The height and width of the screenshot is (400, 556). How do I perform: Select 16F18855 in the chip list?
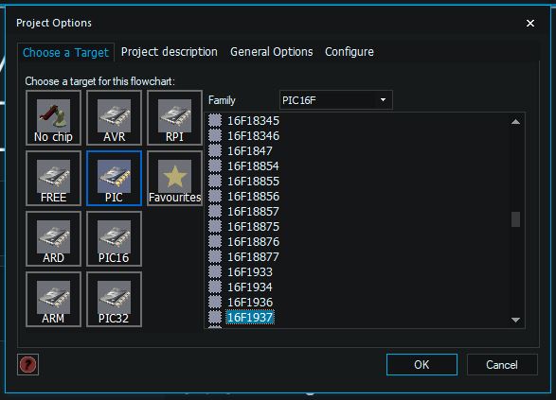(x=253, y=182)
